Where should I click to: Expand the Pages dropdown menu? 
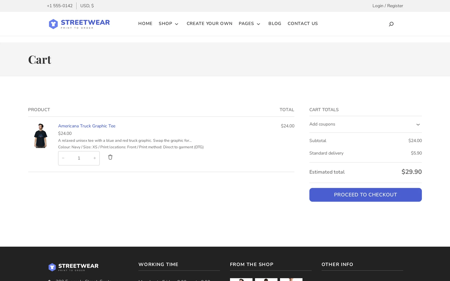tap(249, 24)
